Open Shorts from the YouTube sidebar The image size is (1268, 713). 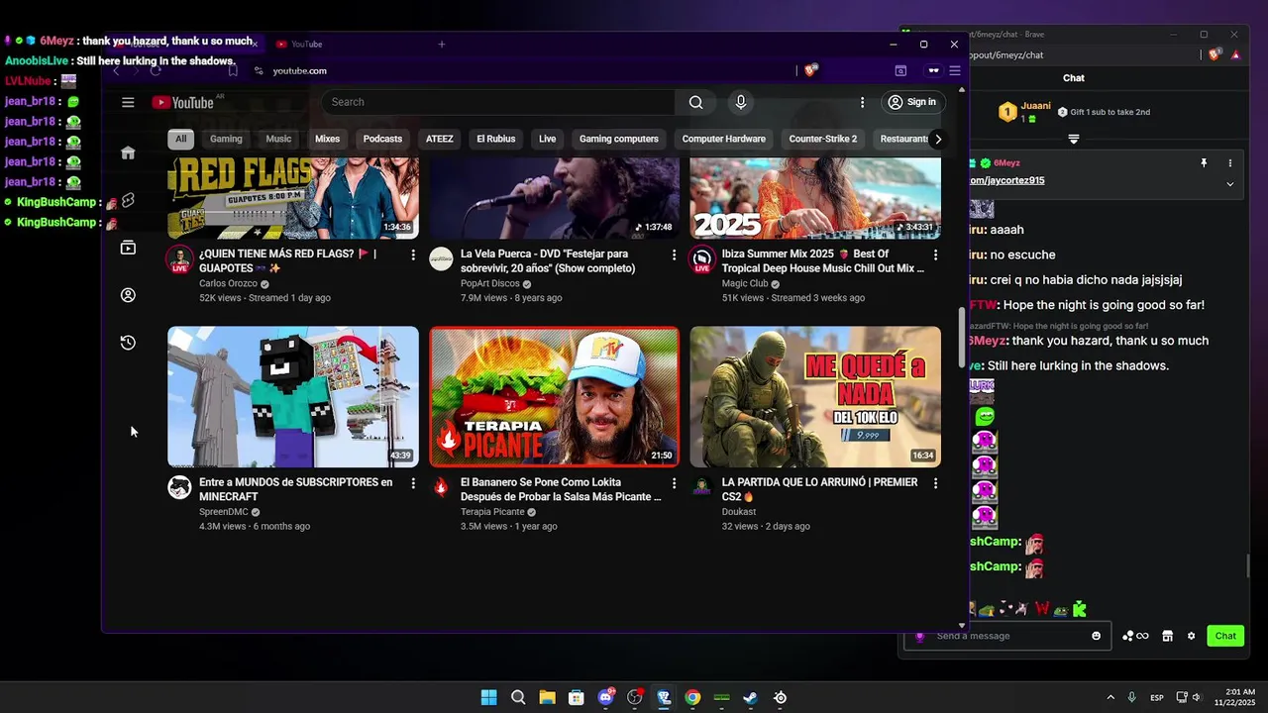click(128, 200)
